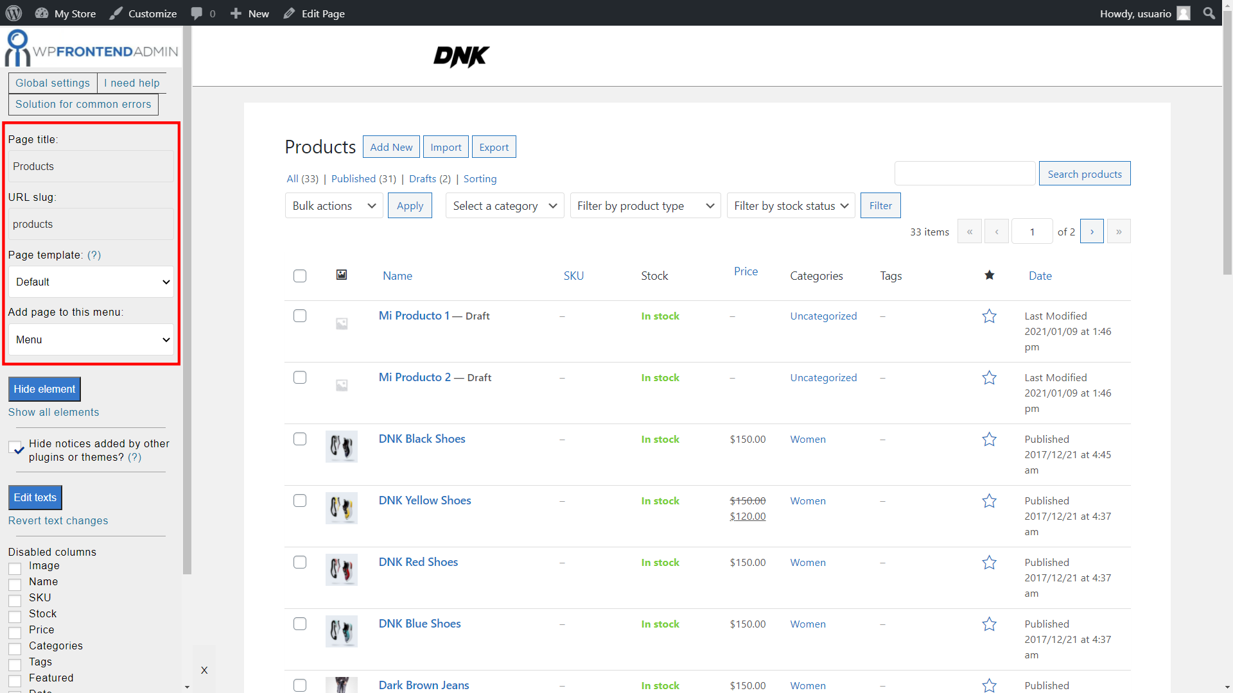Close the panel with the X button
Screen dimensions: 1233x693
coord(204,670)
